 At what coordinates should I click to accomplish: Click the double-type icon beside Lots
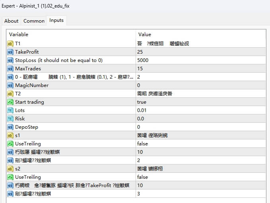(x=10, y=110)
